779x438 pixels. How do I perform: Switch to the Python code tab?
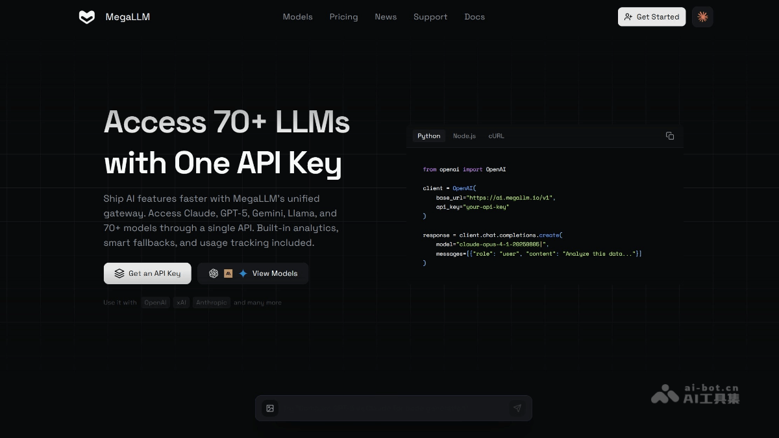(428, 136)
